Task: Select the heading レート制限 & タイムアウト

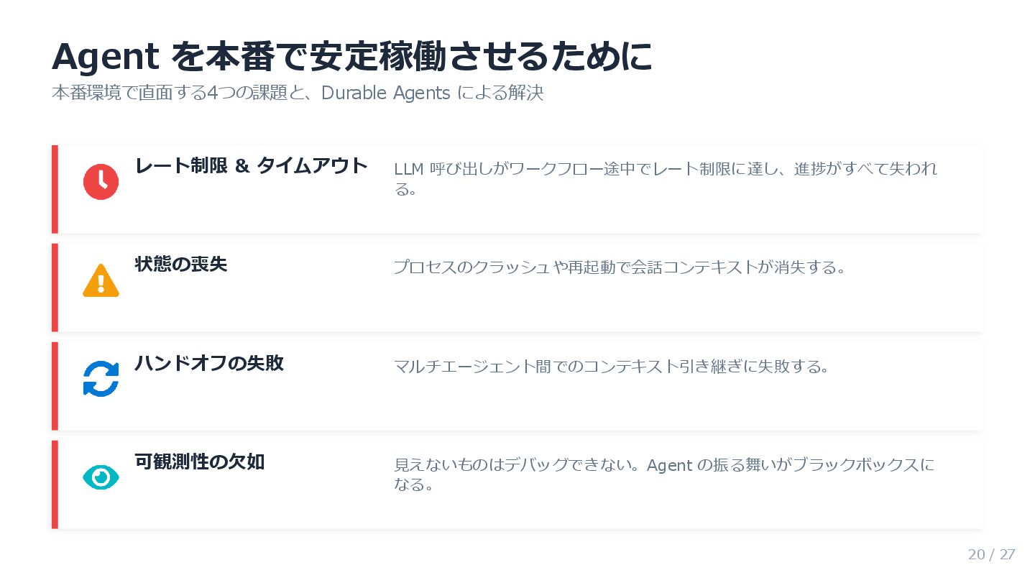Action: [252, 166]
